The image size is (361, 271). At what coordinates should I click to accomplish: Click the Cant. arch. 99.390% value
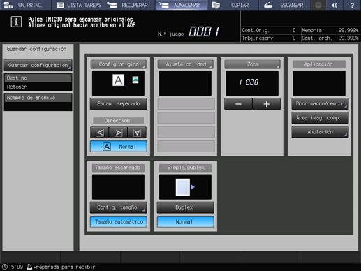(x=348, y=38)
